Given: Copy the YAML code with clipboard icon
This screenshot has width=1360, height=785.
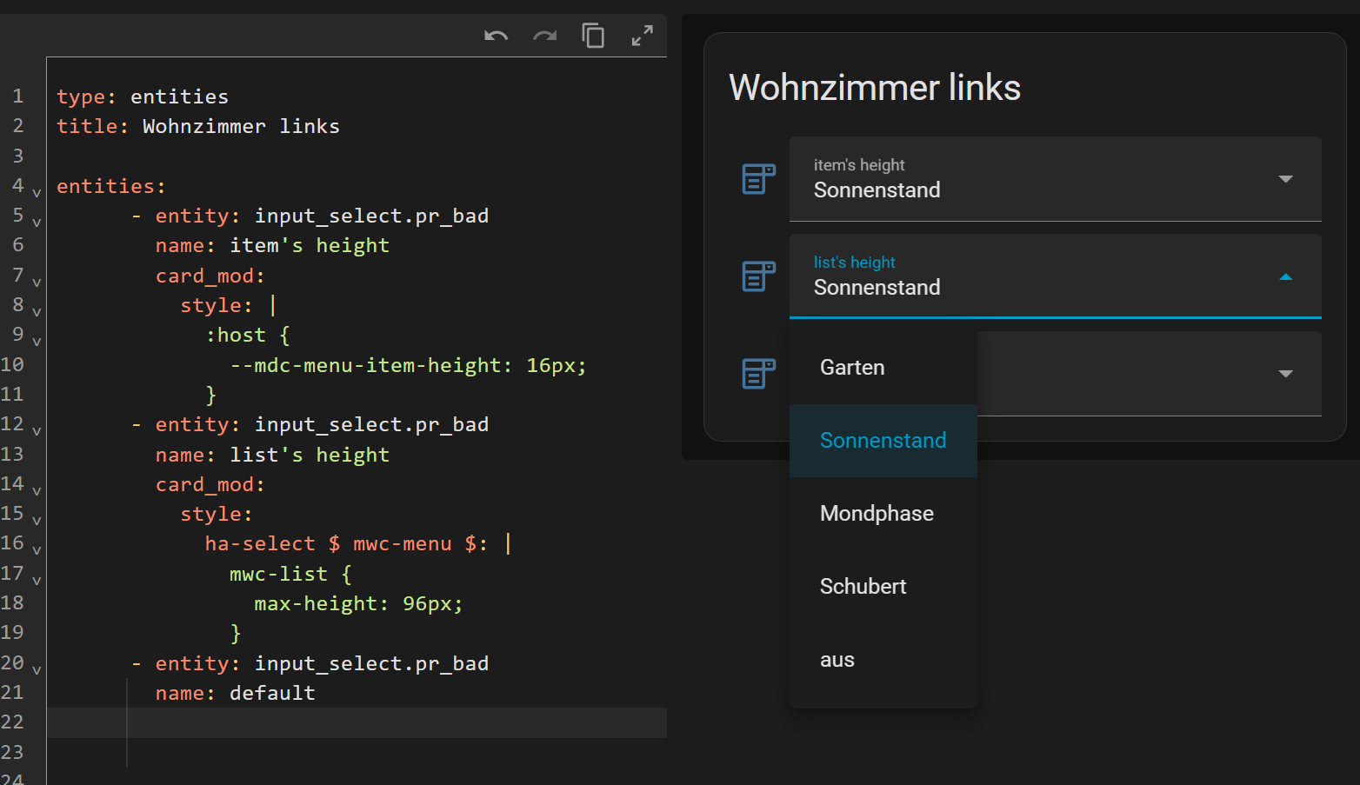Looking at the screenshot, I should (x=593, y=36).
